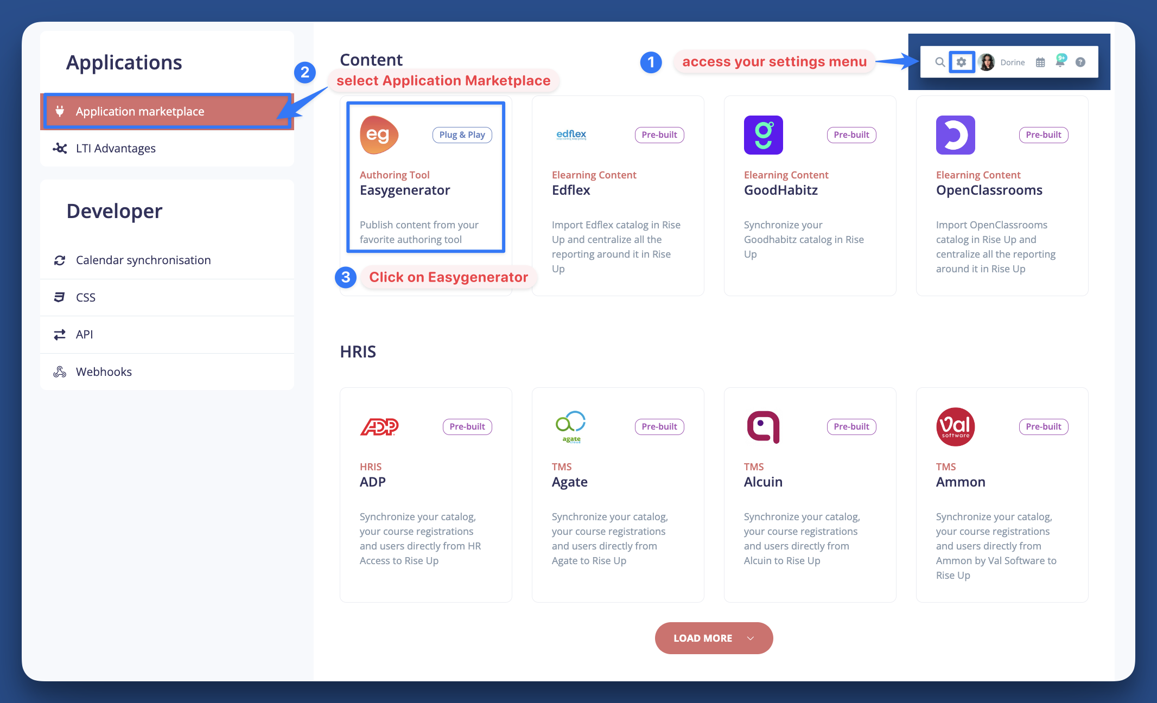Click the Ammon by Val Software description

tap(996, 546)
